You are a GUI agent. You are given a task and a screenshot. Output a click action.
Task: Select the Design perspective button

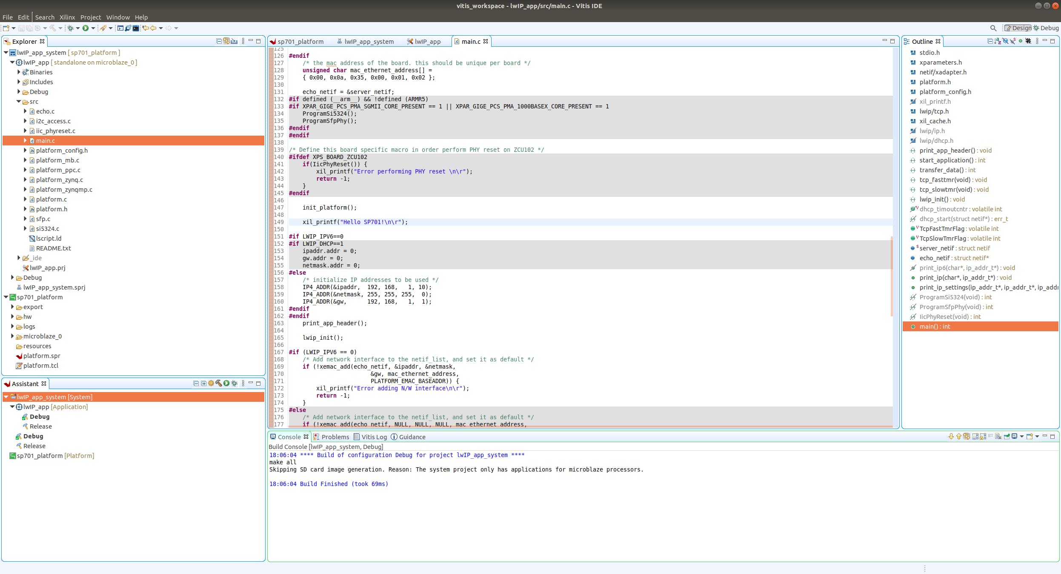click(1018, 28)
